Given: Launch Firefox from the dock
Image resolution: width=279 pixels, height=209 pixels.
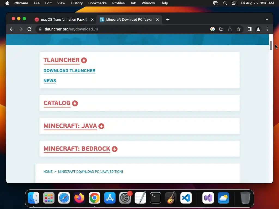Looking at the screenshot, I should tap(79, 198).
